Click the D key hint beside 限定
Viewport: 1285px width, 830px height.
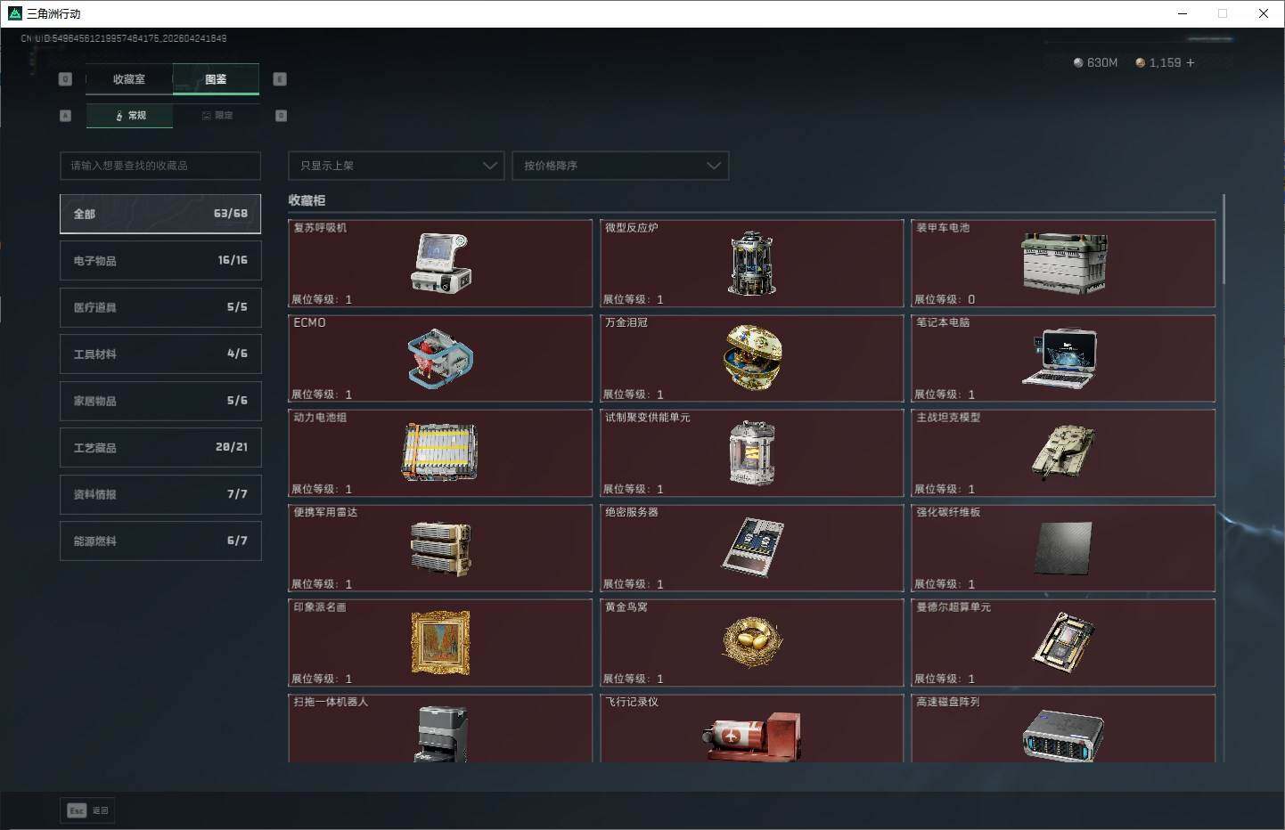[x=281, y=116]
